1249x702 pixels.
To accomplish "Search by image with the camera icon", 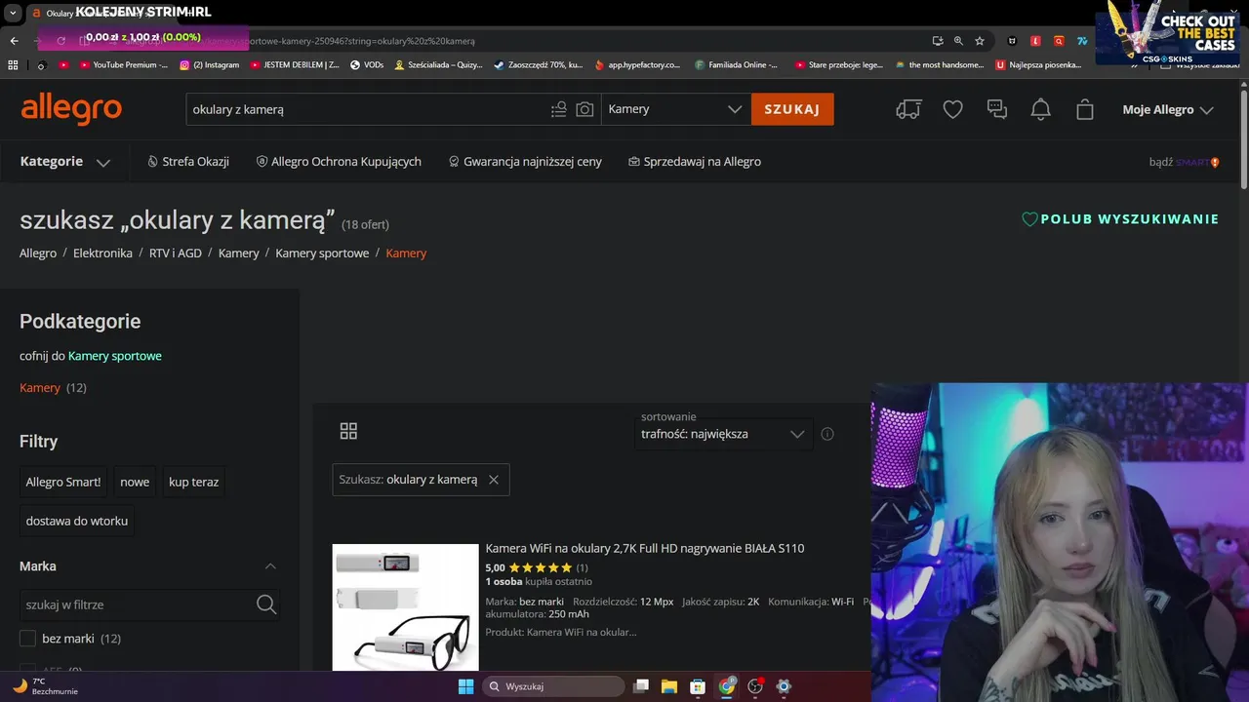I will pos(584,109).
